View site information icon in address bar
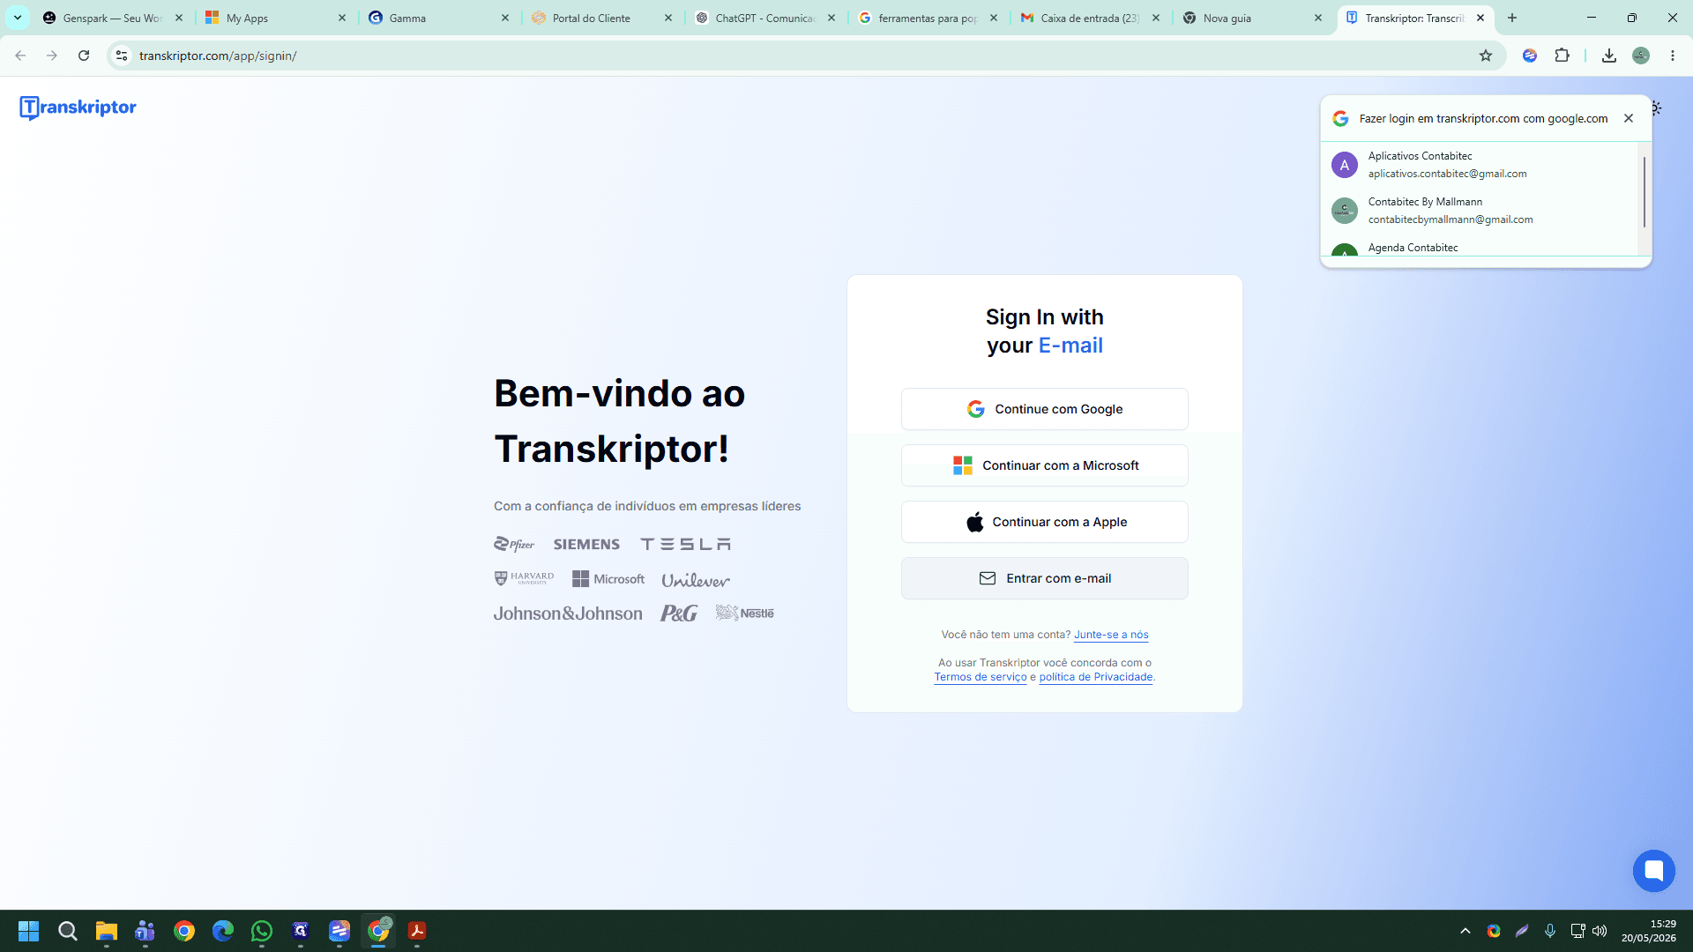Image resolution: width=1693 pixels, height=952 pixels. [122, 56]
